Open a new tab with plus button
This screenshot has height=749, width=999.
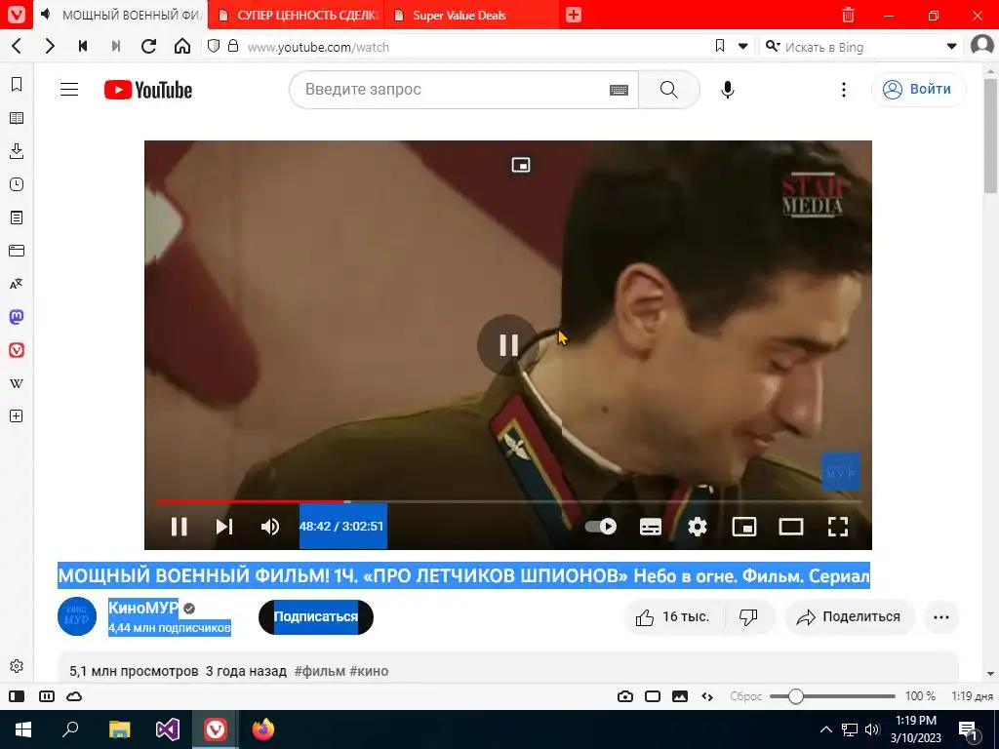tap(574, 15)
